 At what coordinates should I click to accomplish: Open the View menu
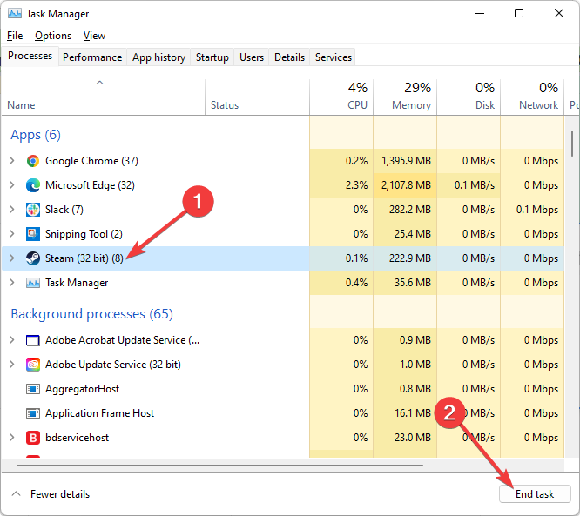[94, 36]
